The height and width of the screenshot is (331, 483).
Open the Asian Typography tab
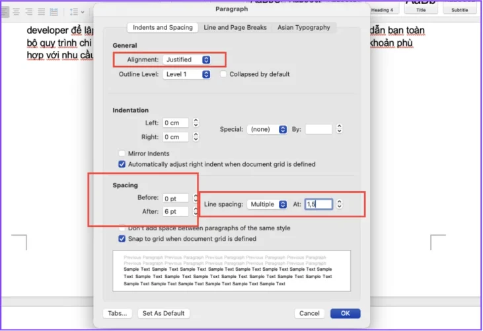(304, 28)
